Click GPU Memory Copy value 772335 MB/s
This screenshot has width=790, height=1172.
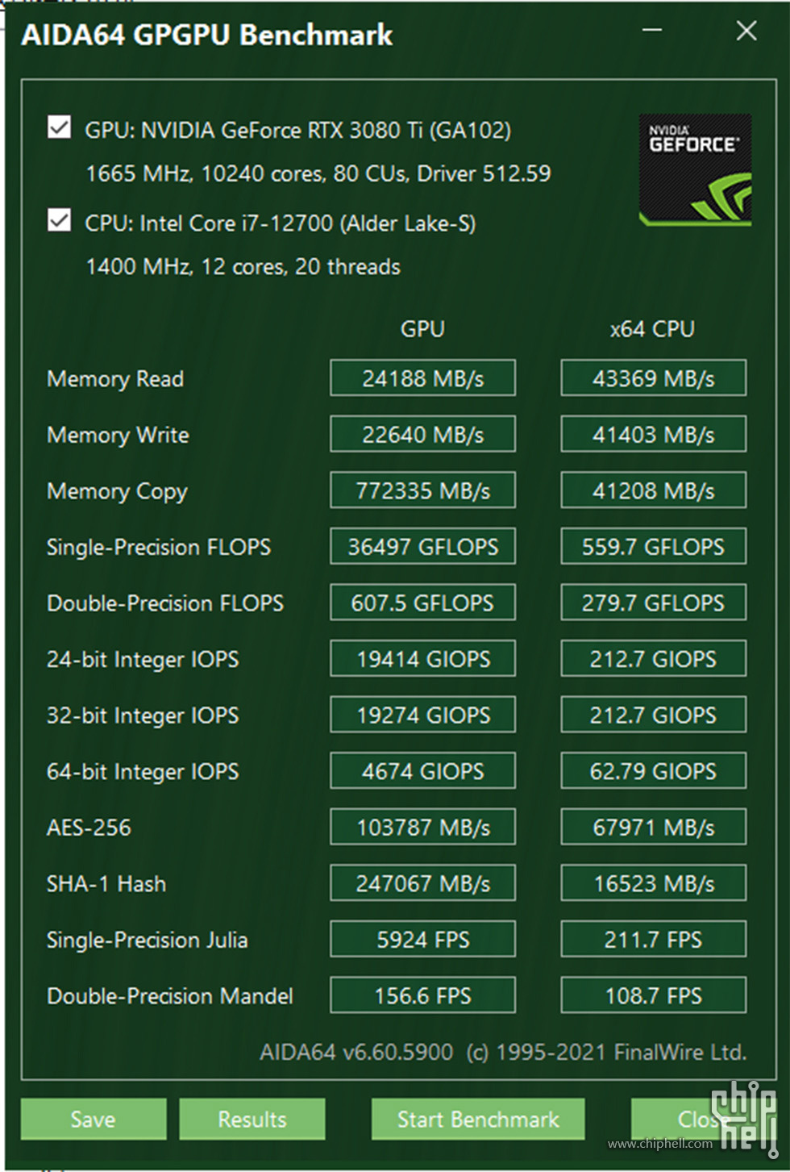click(x=422, y=490)
